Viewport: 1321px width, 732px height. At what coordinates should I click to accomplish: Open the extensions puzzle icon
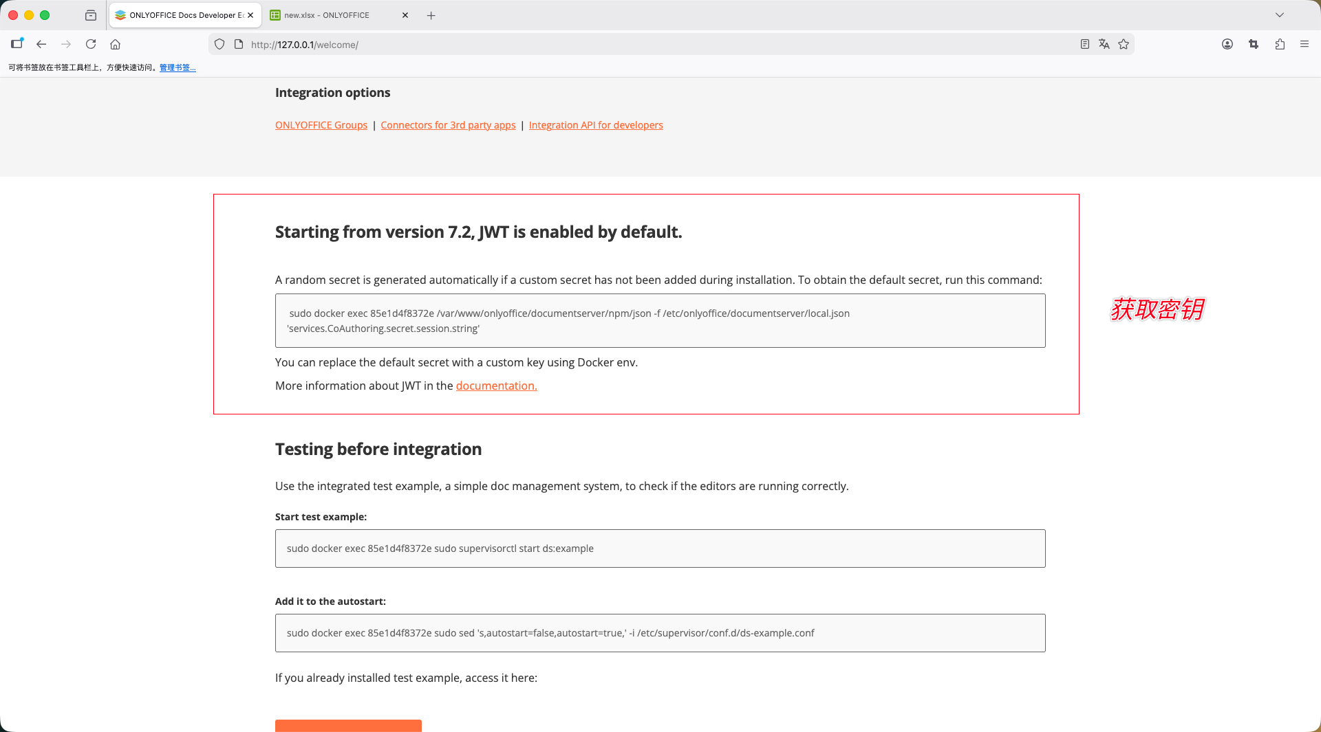pyautogui.click(x=1280, y=44)
